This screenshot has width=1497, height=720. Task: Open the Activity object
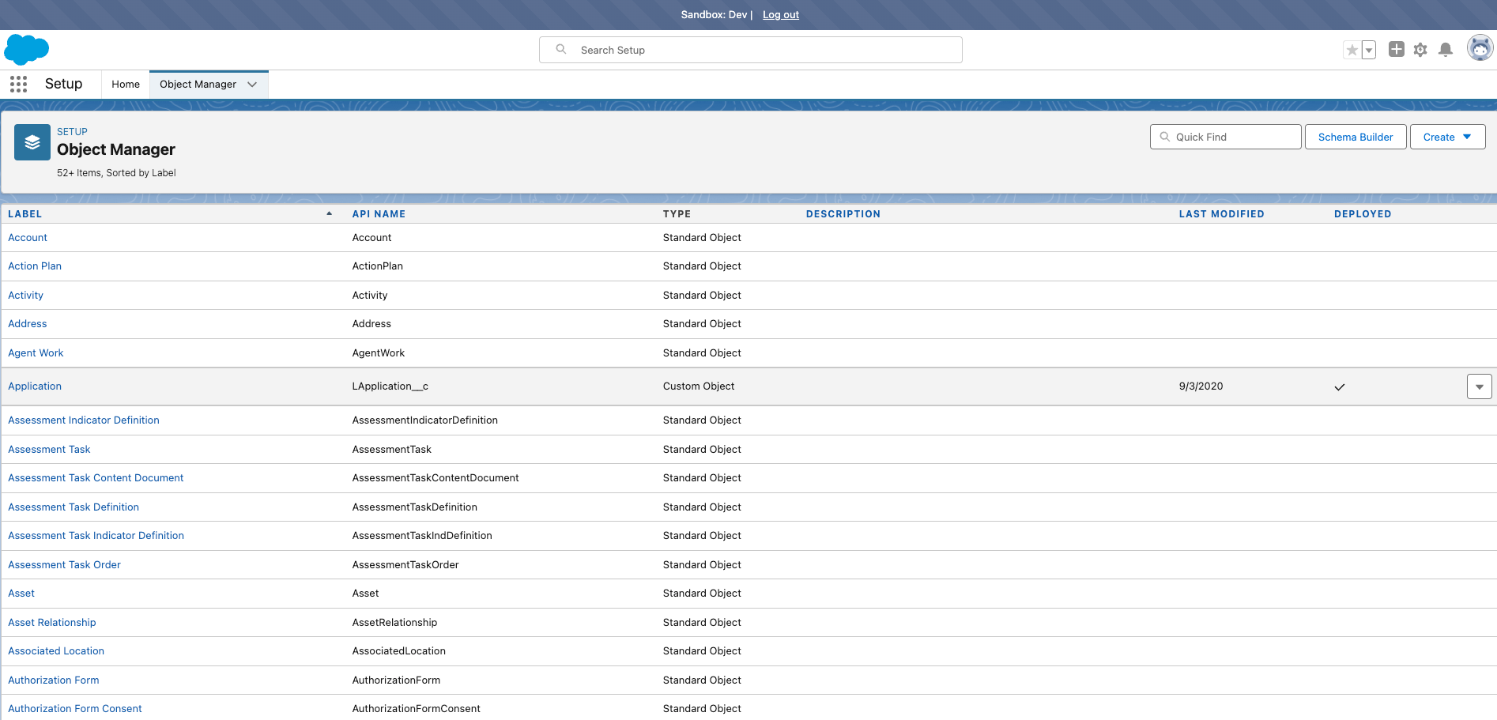[25, 296]
